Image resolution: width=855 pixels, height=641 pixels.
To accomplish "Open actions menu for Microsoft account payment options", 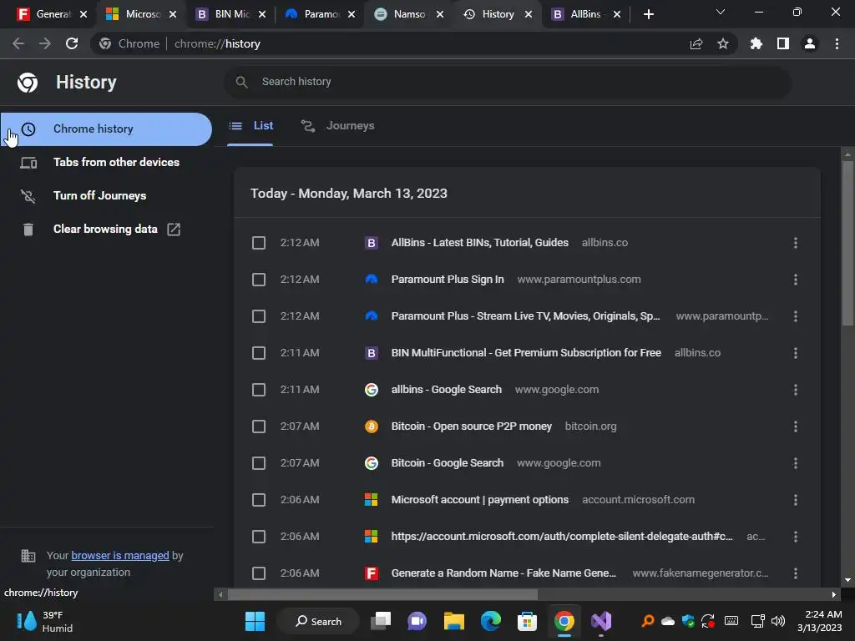I will click(796, 500).
